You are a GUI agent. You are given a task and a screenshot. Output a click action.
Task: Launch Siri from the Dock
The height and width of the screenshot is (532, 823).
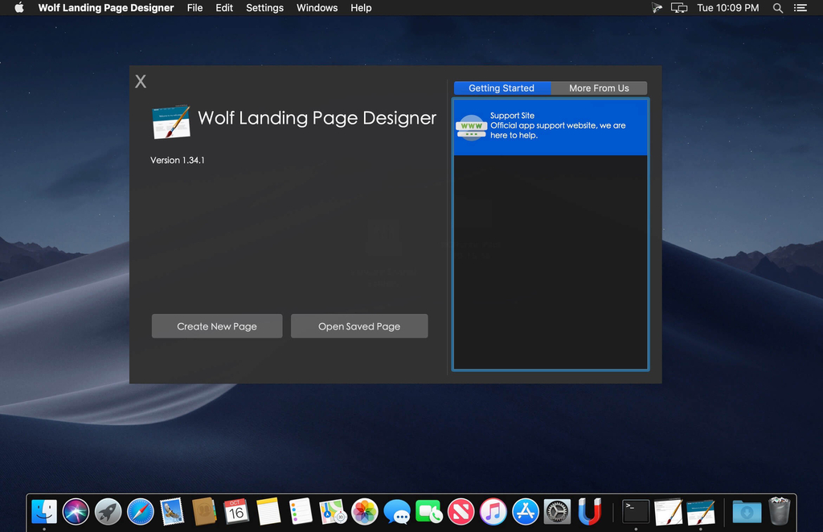click(76, 512)
